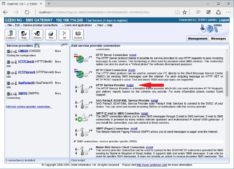Click the Reading view book icon
The height and width of the screenshot is (169, 234).
[x=177, y=12]
